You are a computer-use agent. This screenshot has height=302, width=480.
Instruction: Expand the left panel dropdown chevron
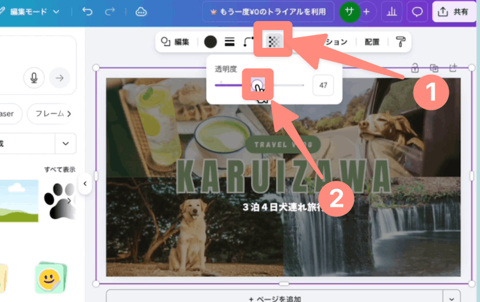click(65, 144)
